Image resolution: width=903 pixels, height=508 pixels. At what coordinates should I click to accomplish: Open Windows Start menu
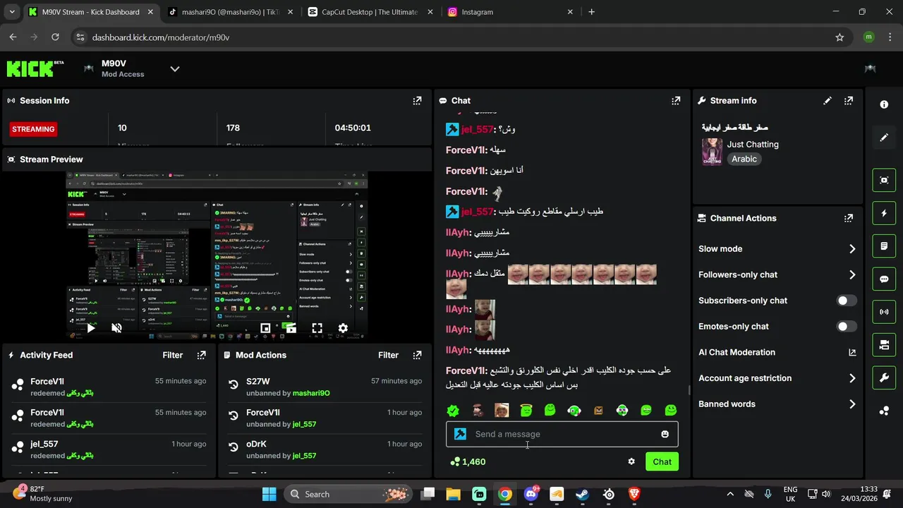coord(269,494)
